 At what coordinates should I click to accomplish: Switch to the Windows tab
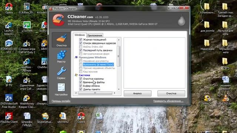click(x=80, y=35)
